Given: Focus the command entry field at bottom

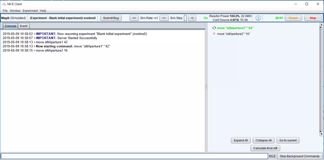Looking at the screenshot, I should (134, 156).
